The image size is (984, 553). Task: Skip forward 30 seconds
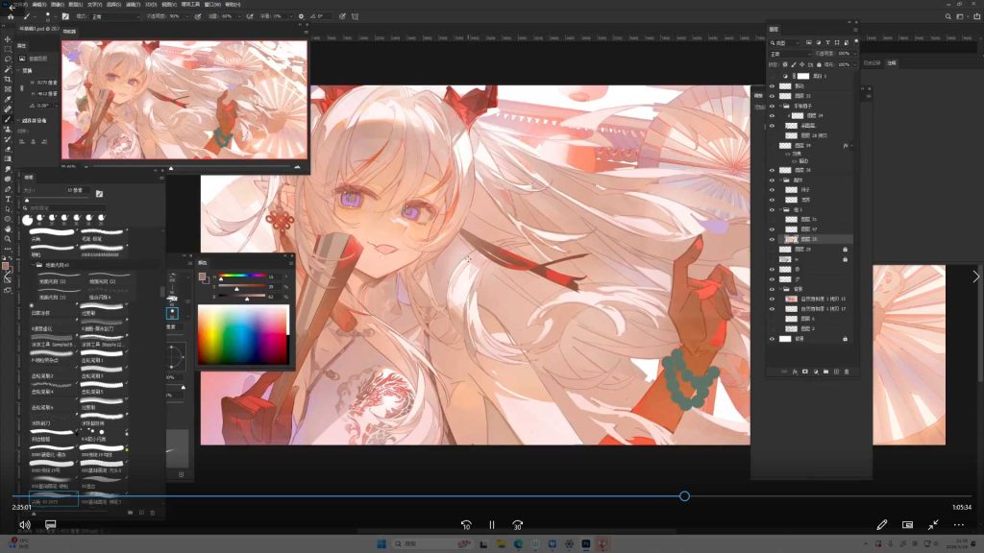coord(517,525)
